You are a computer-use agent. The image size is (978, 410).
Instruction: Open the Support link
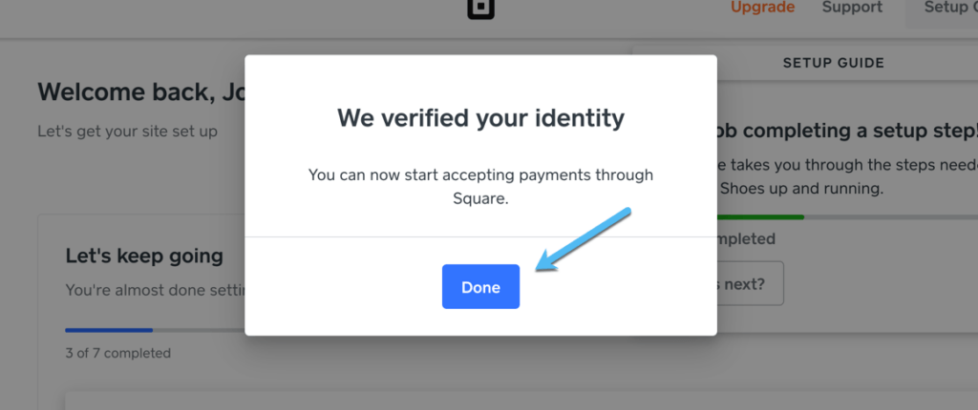pyautogui.click(x=852, y=8)
